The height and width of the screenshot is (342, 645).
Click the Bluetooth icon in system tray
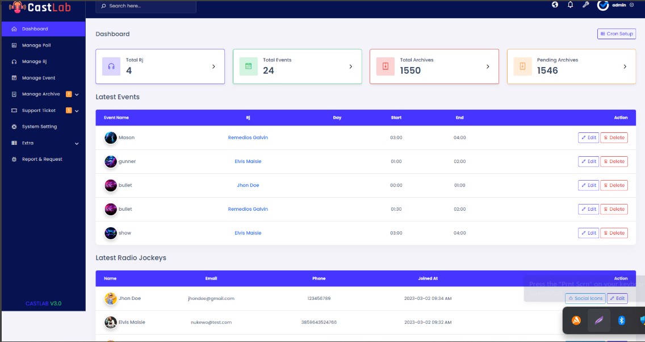coord(622,320)
